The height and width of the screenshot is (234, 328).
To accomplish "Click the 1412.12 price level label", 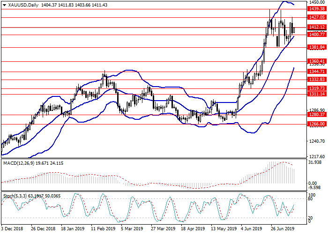I will pos(317,28).
